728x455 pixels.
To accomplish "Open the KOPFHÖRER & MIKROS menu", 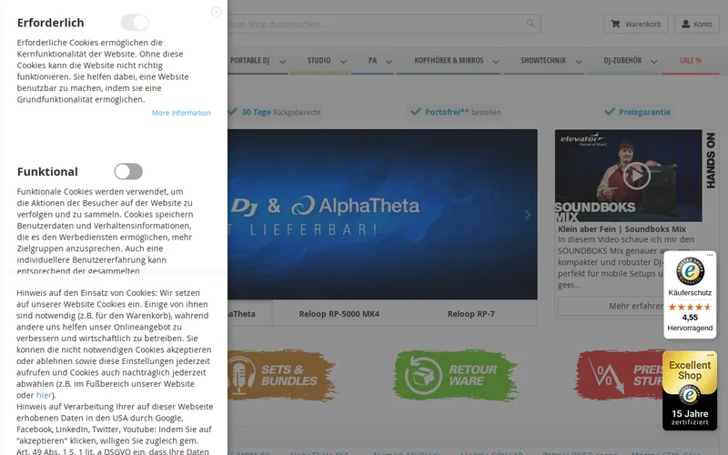I will tap(449, 60).
